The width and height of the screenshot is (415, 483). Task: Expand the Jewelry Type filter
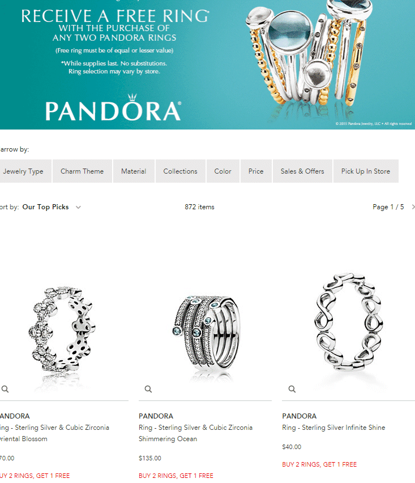(25, 171)
